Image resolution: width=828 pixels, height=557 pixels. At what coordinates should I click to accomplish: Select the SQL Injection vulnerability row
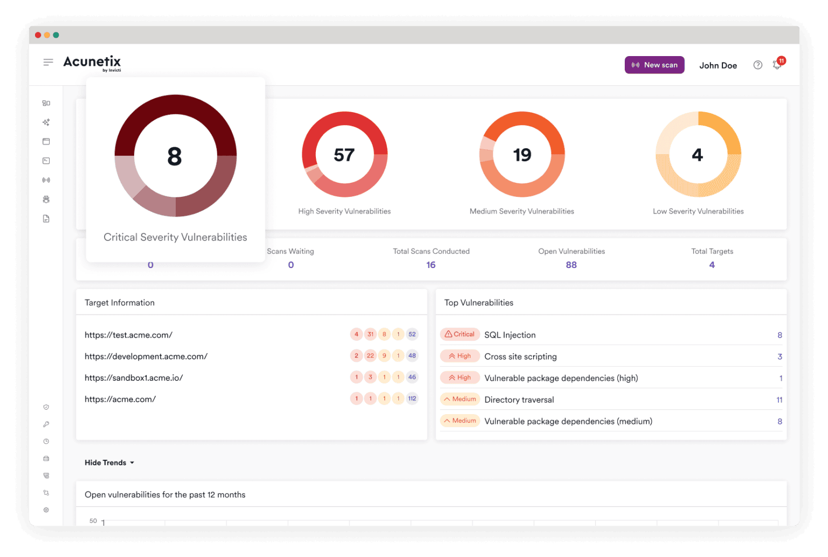click(611, 335)
